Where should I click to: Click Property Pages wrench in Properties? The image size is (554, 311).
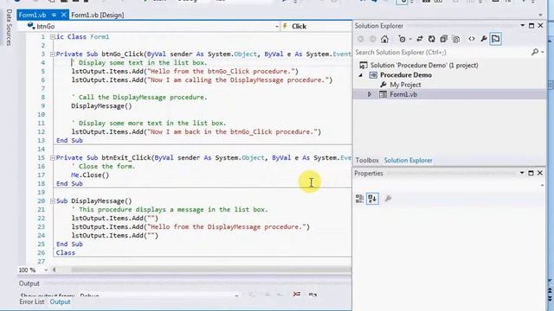click(x=388, y=199)
